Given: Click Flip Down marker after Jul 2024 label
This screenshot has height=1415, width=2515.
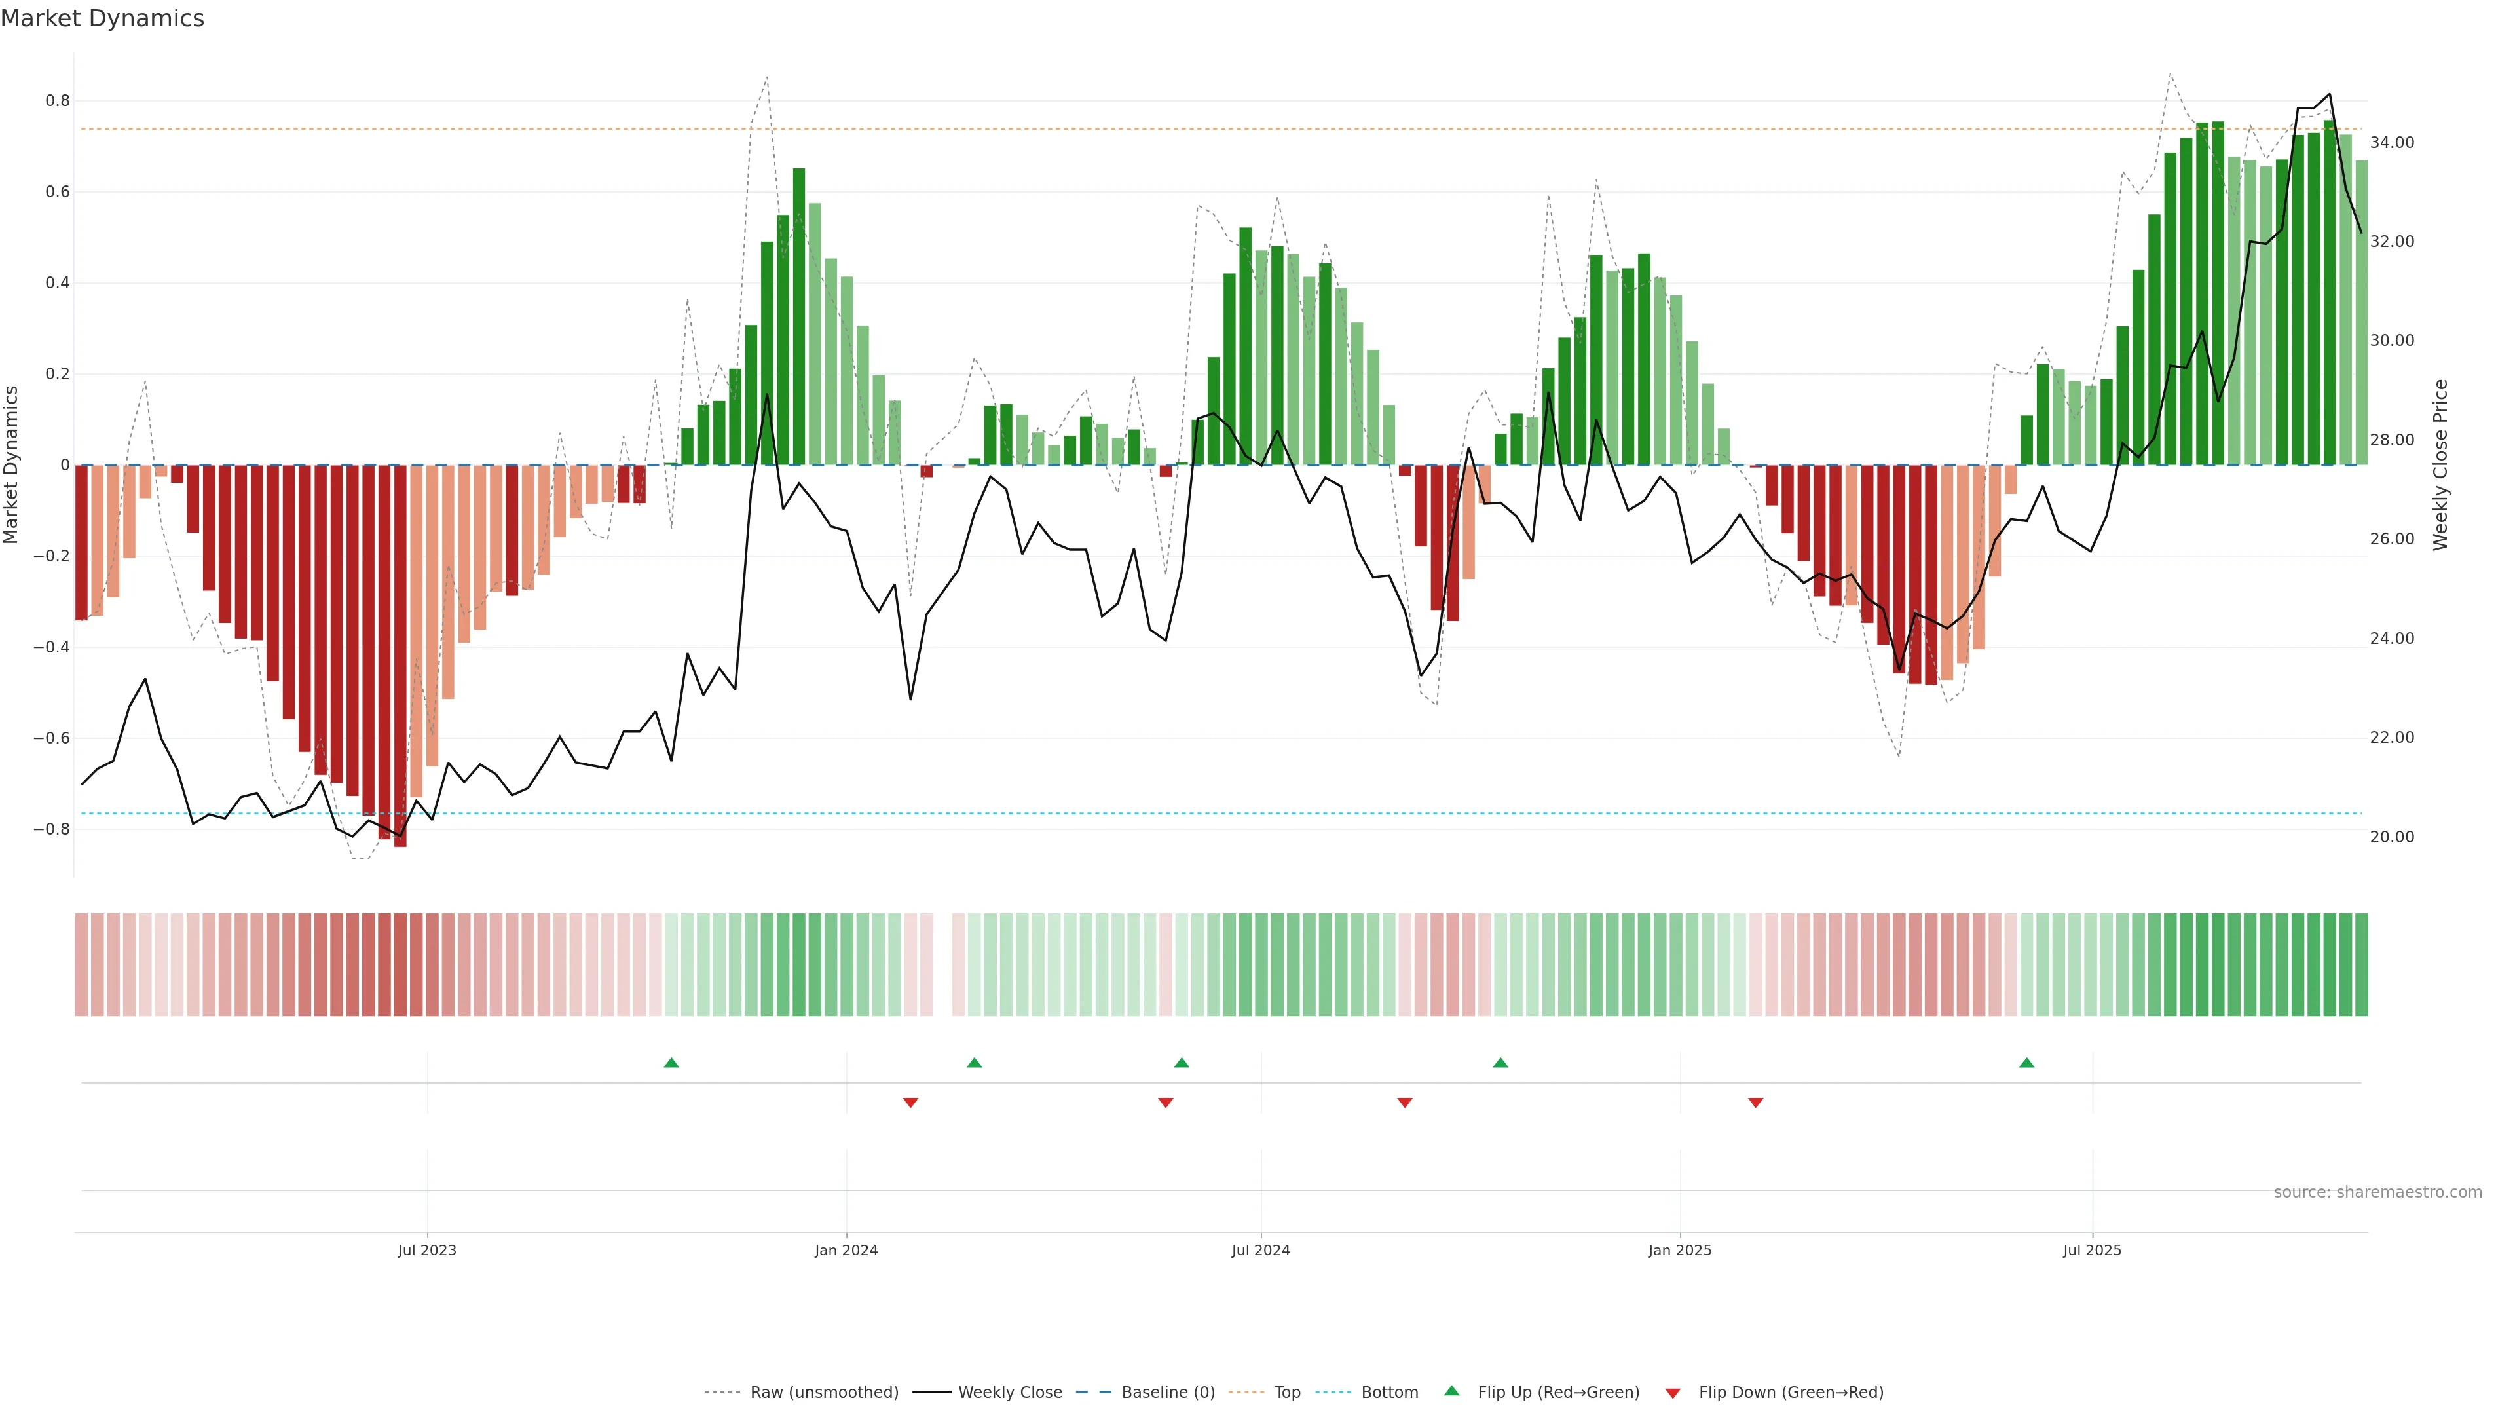Looking at the screenshot, I should pyautogui.click(x=1405, y=1103).
